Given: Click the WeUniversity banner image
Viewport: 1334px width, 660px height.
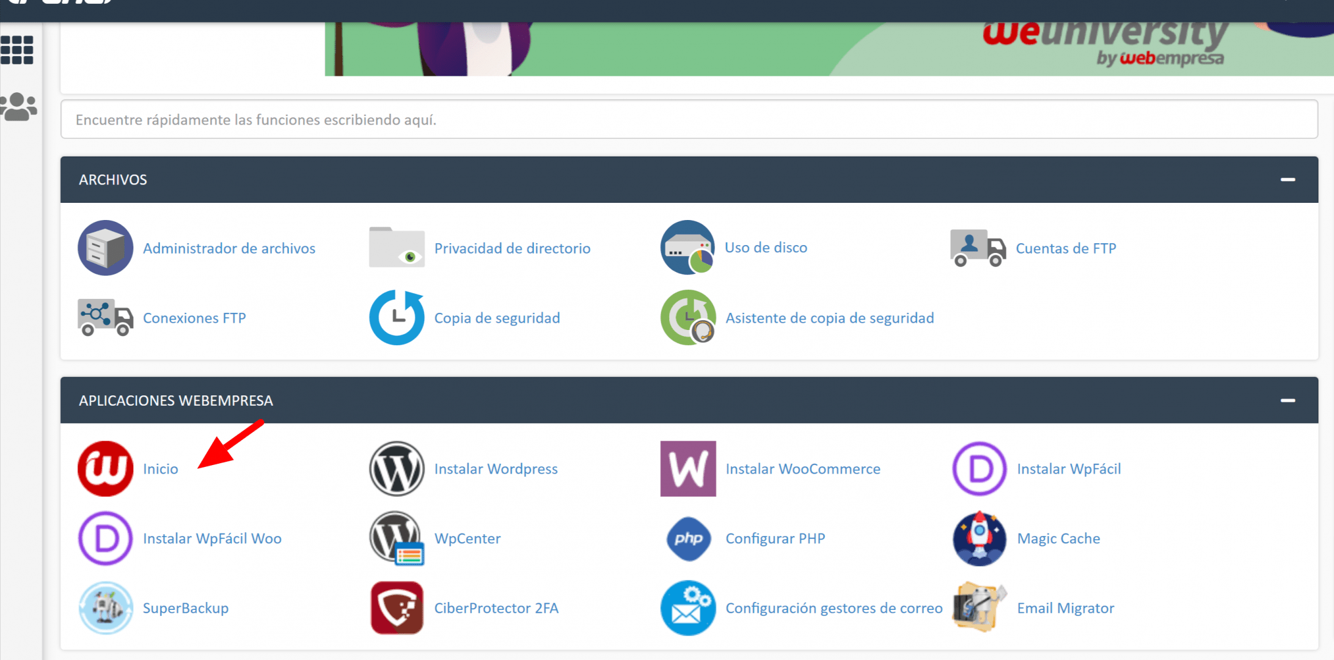Looking at the screenshot, I should (x=829, y=49).
